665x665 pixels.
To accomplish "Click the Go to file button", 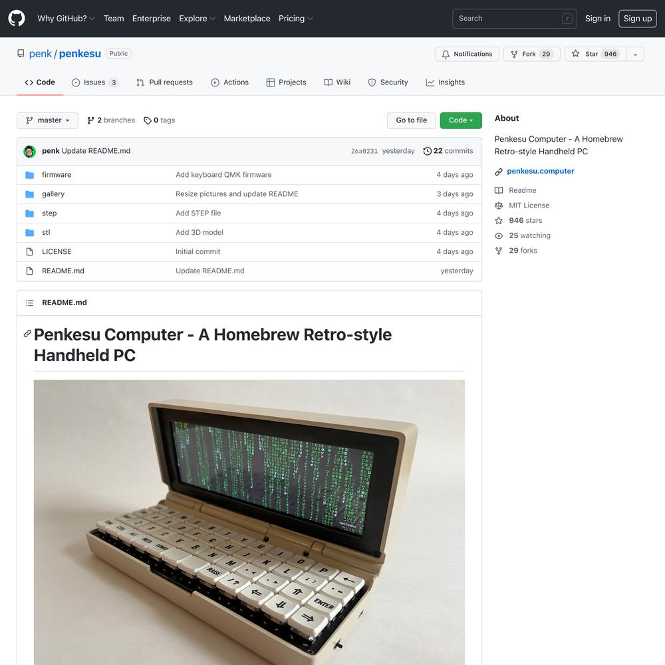I will tap(412, 120).
